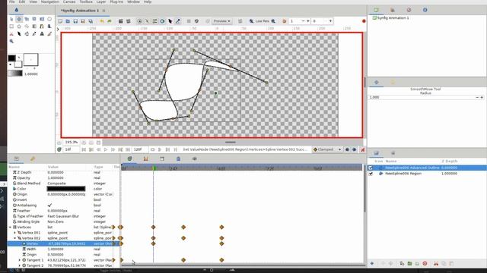Toggle visibility of NewSpline006 Advanced Outline layer
The height and width of the screenshot is (273, 487).
pyautogui.click(x=371, y=168)
